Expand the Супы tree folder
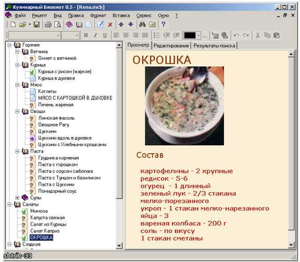The height and width of the screenshot is (262, 300). point(17,198)
